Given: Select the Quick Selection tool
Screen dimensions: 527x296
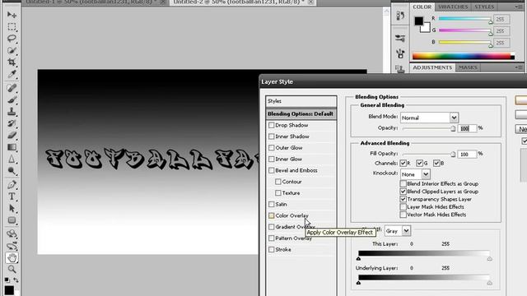Looking at the screenshot, I should 12,50.
